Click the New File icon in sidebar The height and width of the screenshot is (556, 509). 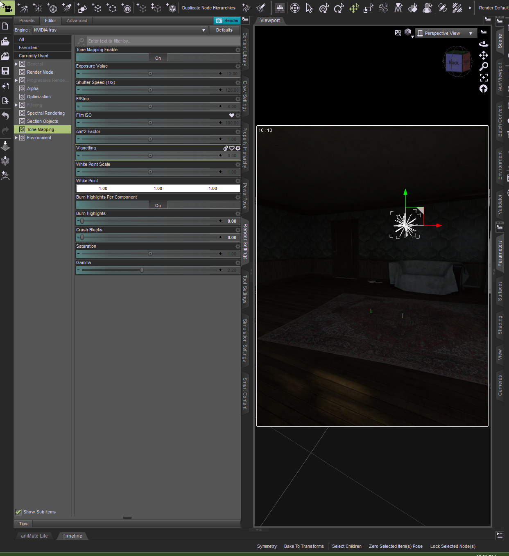[5, 26]
